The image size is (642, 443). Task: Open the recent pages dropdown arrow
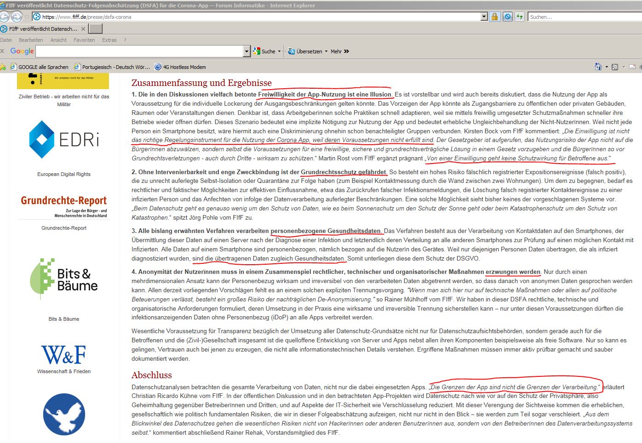click(27, 17)
